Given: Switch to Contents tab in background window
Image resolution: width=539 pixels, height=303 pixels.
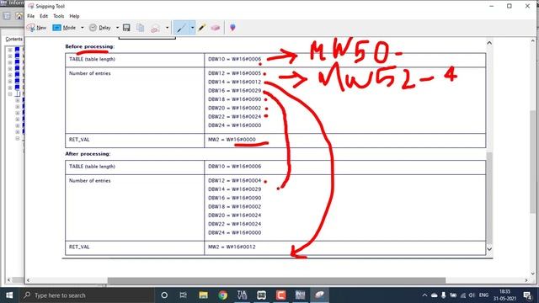Looking at the screenshot, I should [x=13, y=40].
